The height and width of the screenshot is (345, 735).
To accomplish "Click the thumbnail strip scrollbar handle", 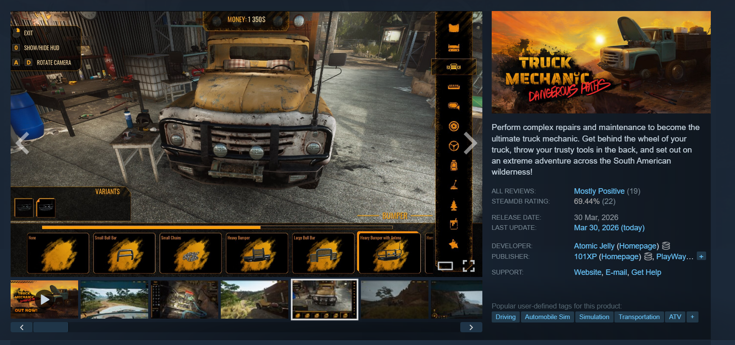I will pyautogui.click(x=51, y=327).
